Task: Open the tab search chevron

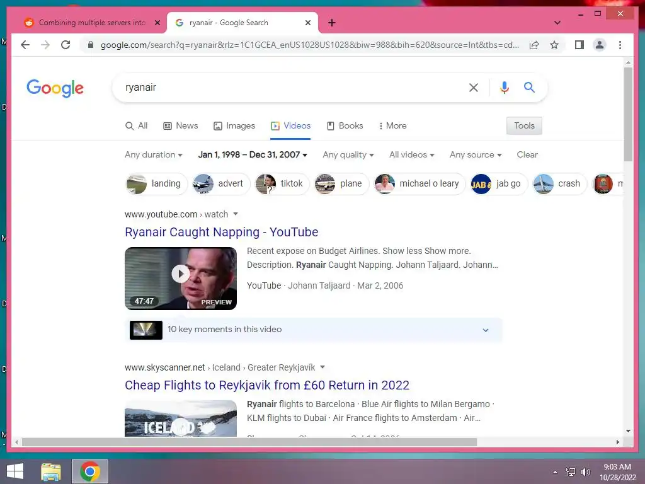Action: point(557,23)
